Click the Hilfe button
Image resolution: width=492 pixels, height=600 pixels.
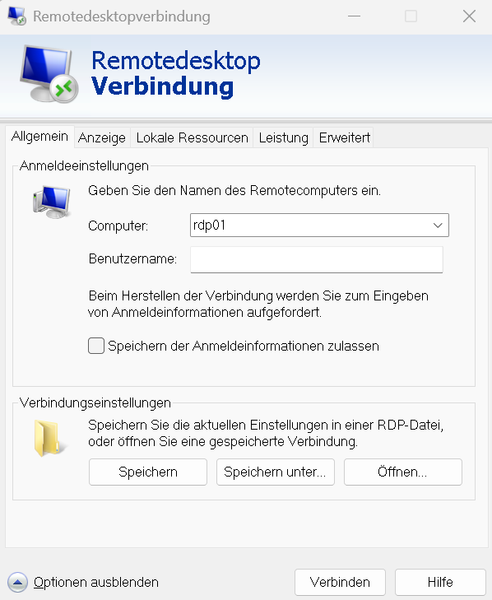click(440, 582)
